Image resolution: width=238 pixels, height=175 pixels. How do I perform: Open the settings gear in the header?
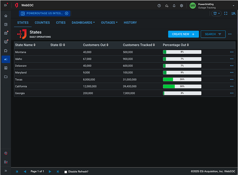tap(182, 6)
